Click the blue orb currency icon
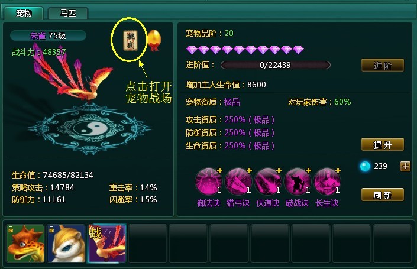The height and width of the screenshot is (269, 417). [365, 166]
